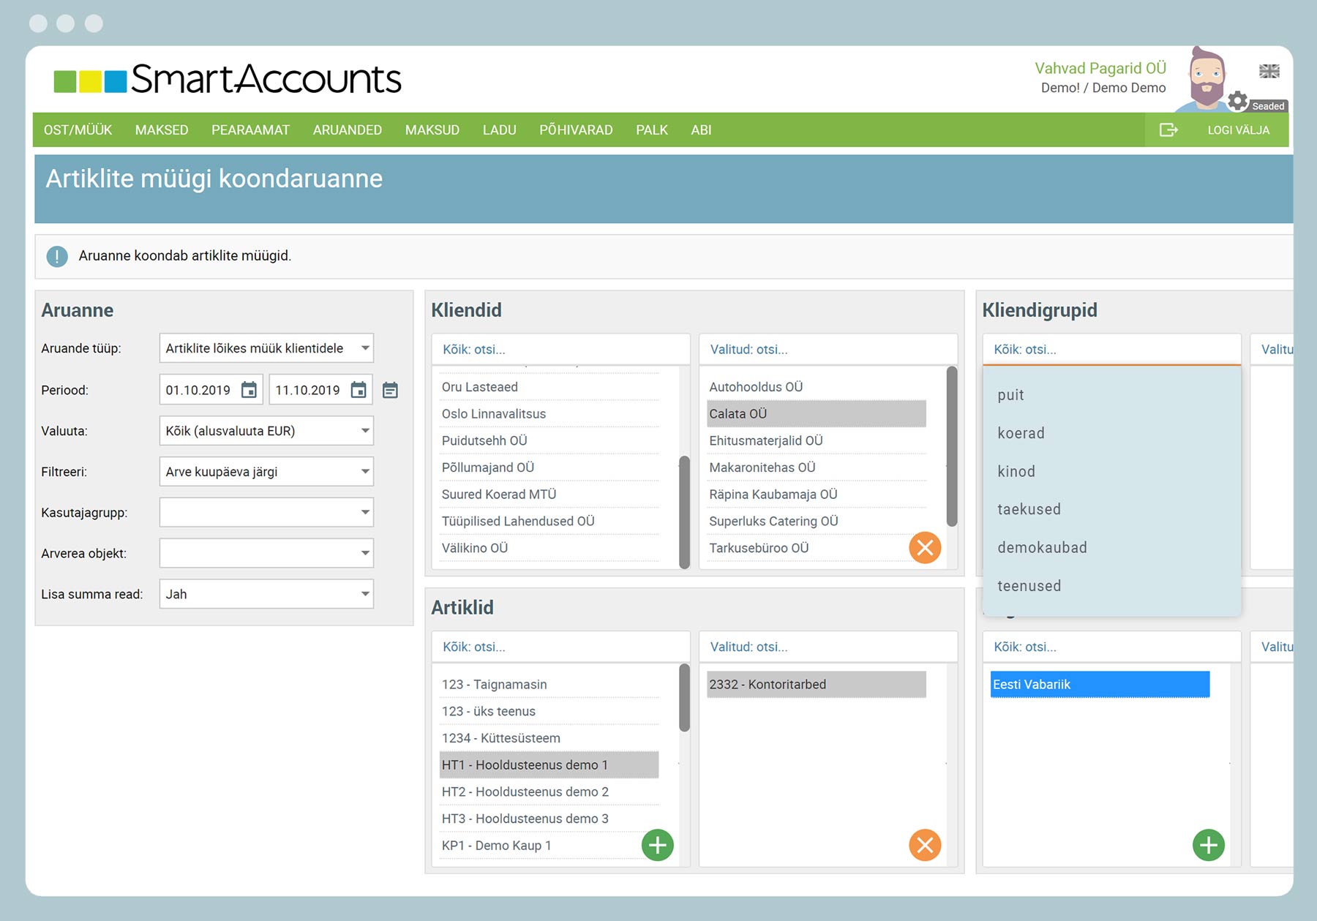Screen dimensions: 1317x921
Task: Click LOGI VÄLJA button
Action: pyautogui.click(x=1238, y=129)
